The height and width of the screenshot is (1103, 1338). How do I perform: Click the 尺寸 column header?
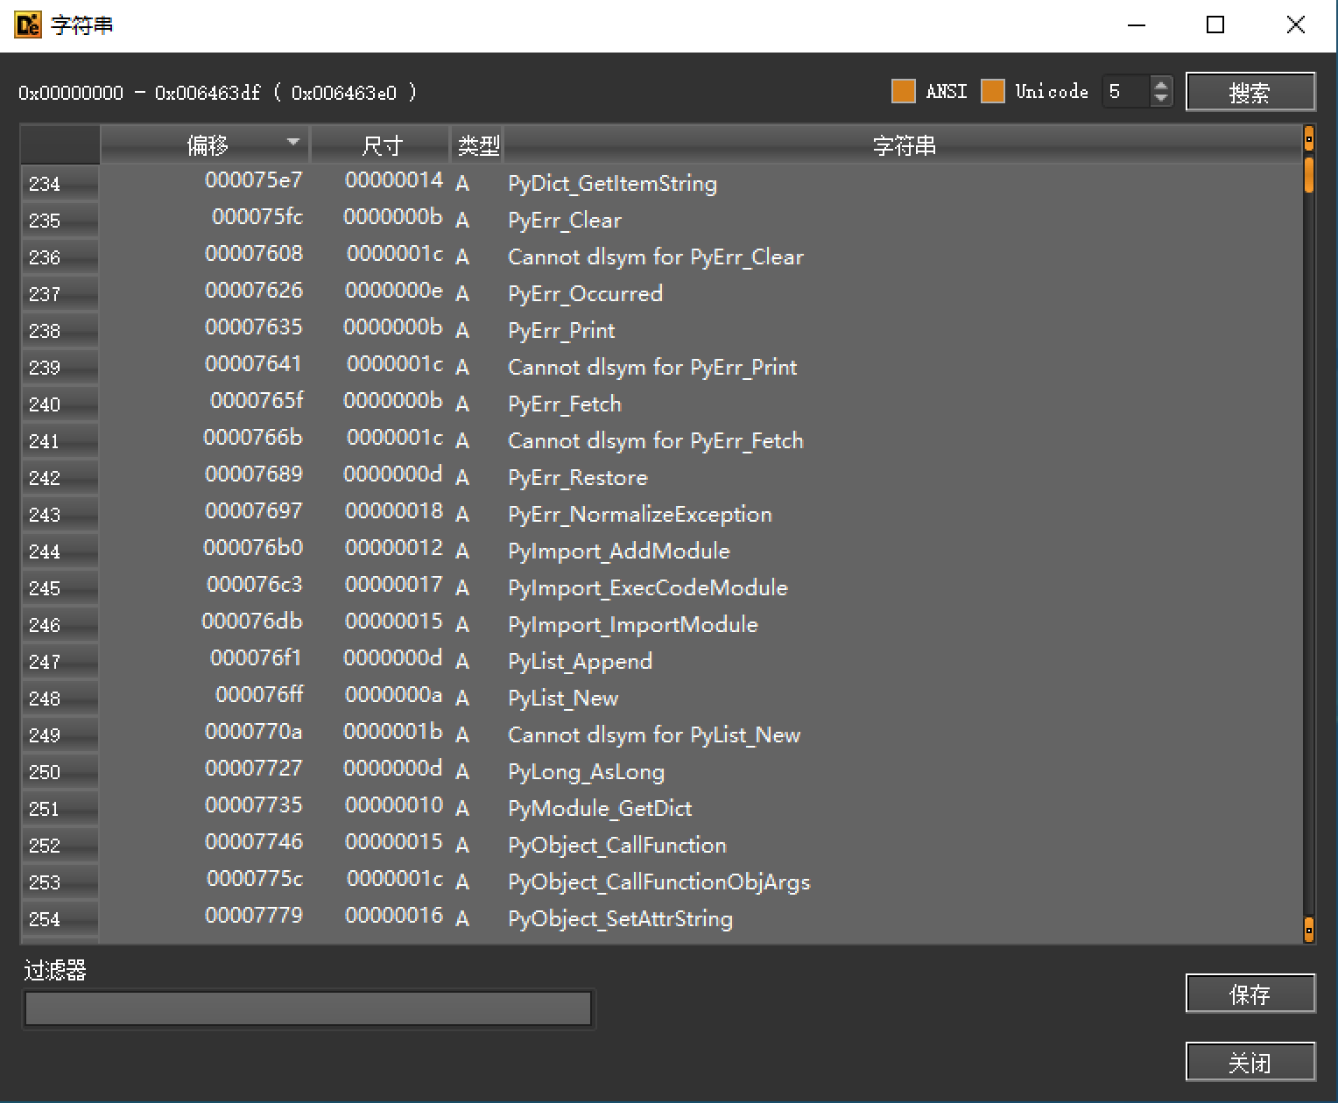pyautogui.click(x=381, y=144)
